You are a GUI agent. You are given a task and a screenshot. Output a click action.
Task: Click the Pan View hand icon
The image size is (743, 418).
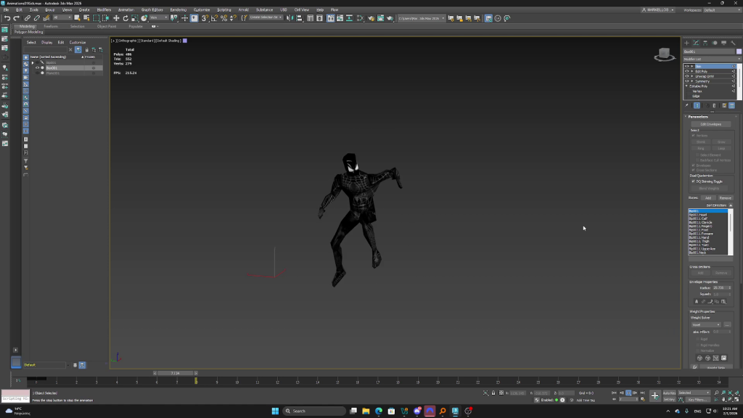(723, 400)
